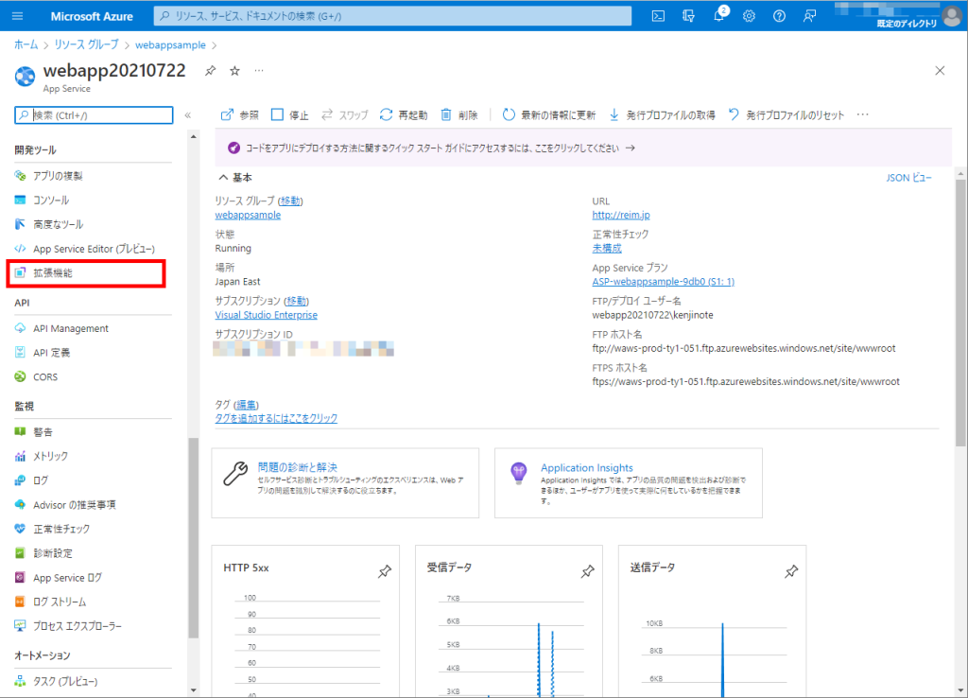Focus the top resource search box

coord(392,16)
